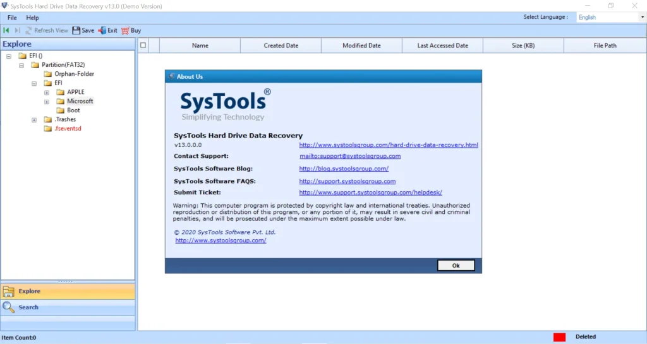
Task: Go to first page navigation icon
Action: pos(6,30)
